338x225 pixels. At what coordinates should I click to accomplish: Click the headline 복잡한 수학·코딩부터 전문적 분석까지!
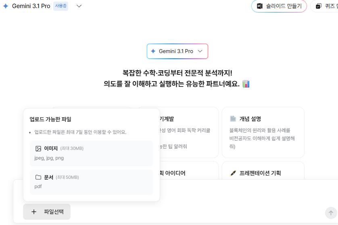click(177, 73)
